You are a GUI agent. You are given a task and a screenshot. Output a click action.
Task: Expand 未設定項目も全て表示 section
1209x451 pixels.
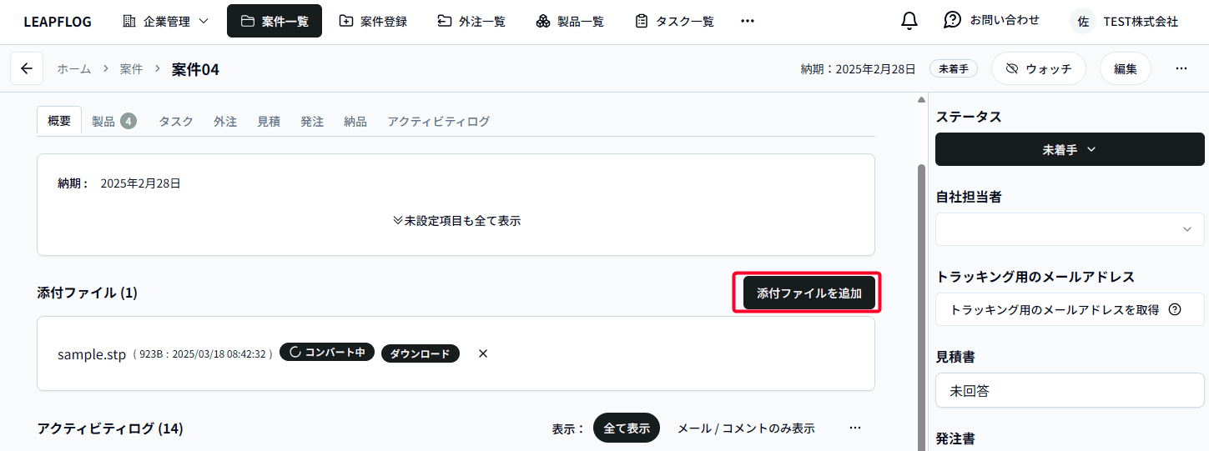(456, 221)
